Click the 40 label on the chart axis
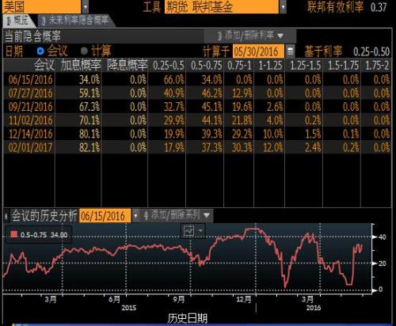Viewport: 396px width, 326px height. point(383,237)
